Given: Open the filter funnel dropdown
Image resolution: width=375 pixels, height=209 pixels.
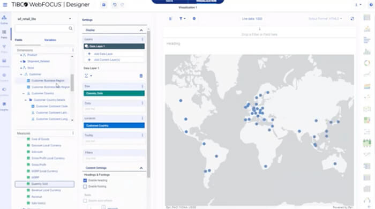Looking at the screenshot, I should [x=182, y=19].
